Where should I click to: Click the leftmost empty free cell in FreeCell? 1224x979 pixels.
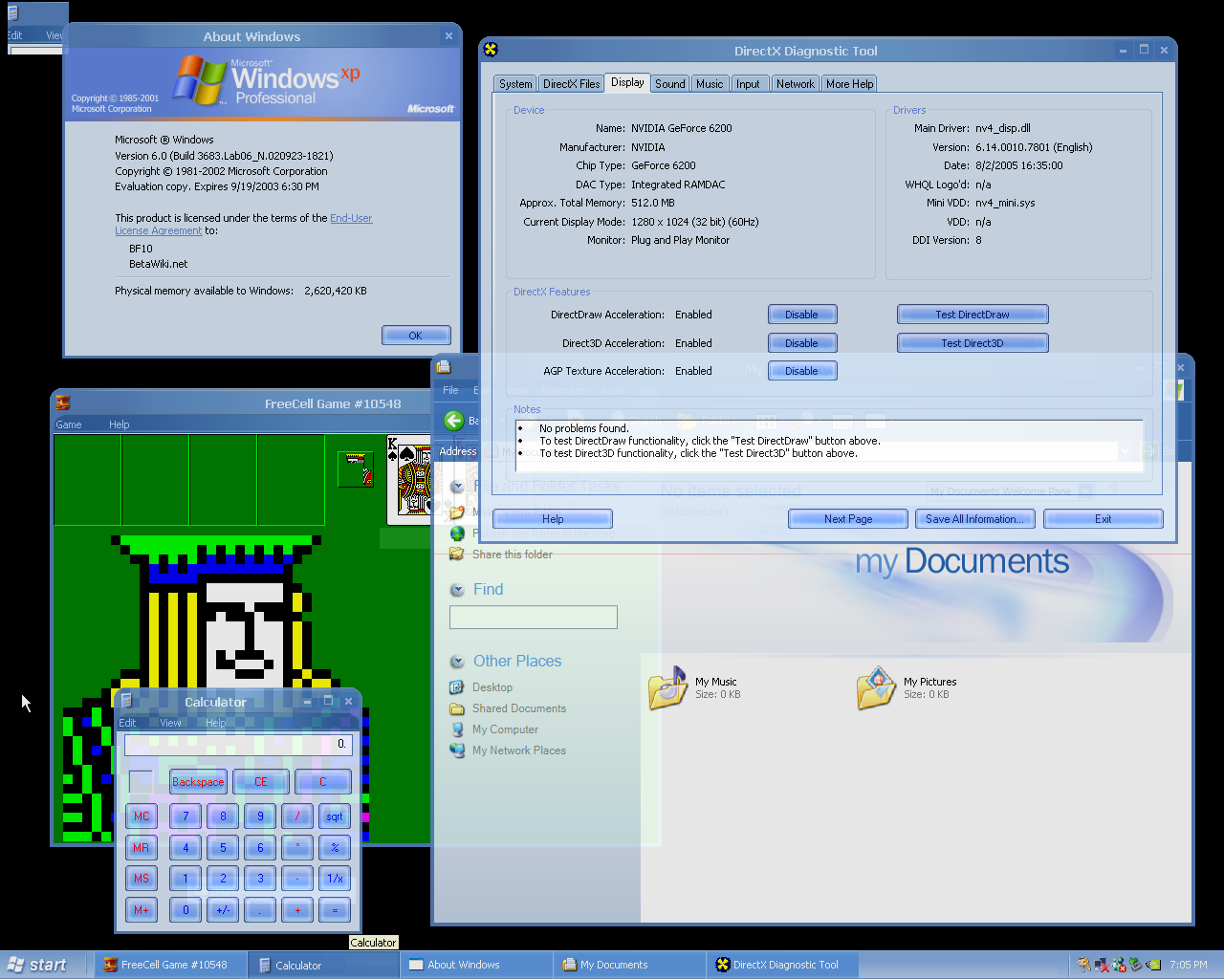88,480
